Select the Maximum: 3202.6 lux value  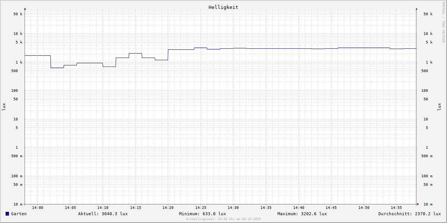coord(302,214)
